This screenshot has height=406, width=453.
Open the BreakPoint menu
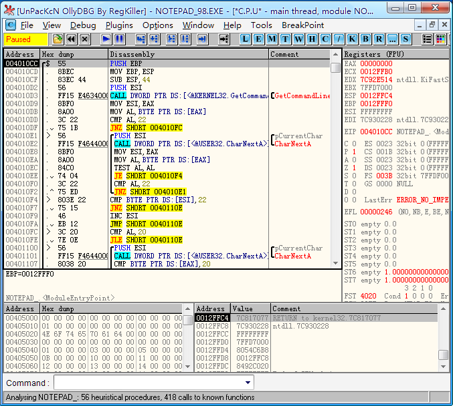(x=302, y=25)
